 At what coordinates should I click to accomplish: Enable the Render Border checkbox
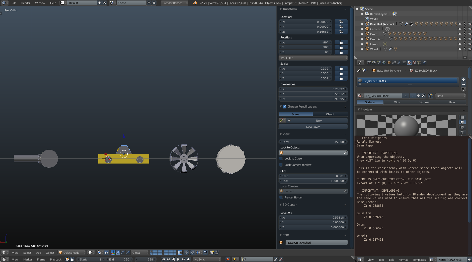281,197
